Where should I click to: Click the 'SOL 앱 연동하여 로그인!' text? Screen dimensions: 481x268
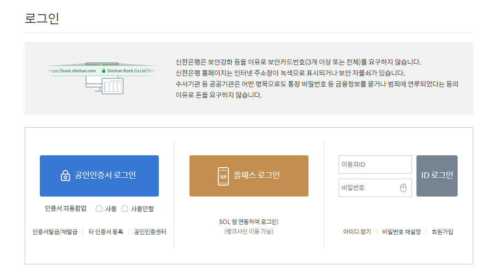click(x=249, y=222)
